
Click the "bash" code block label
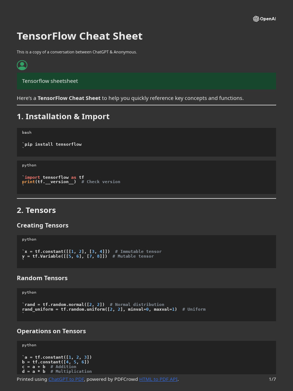[27, 132]
